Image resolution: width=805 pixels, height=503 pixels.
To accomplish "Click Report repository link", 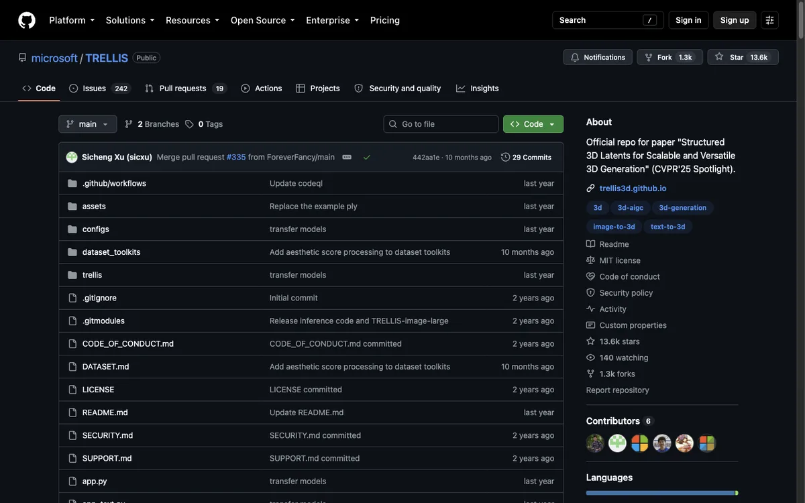I will 618,390.
